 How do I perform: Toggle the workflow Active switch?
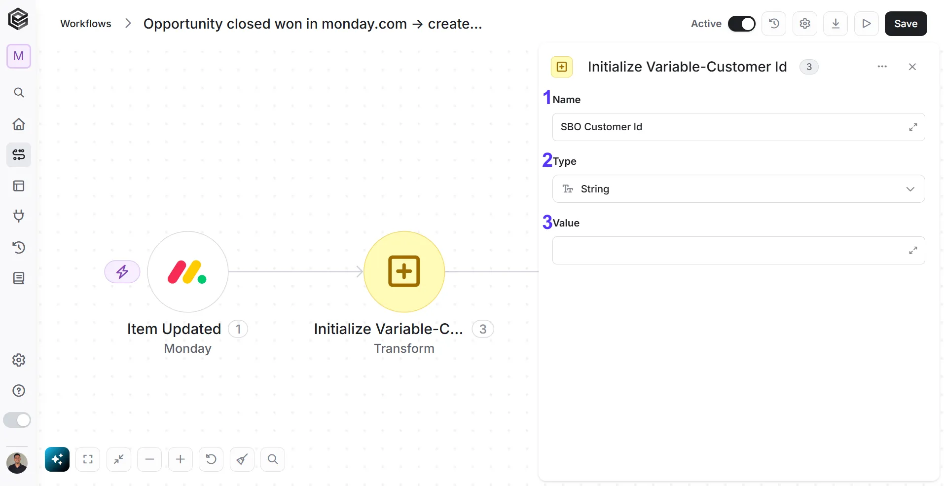click(x=742, y=24)
